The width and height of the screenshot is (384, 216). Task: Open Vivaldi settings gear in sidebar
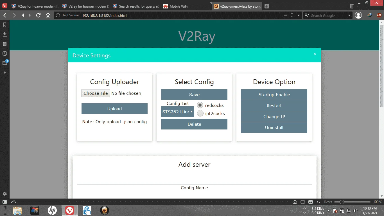click(x=5, y=194)
